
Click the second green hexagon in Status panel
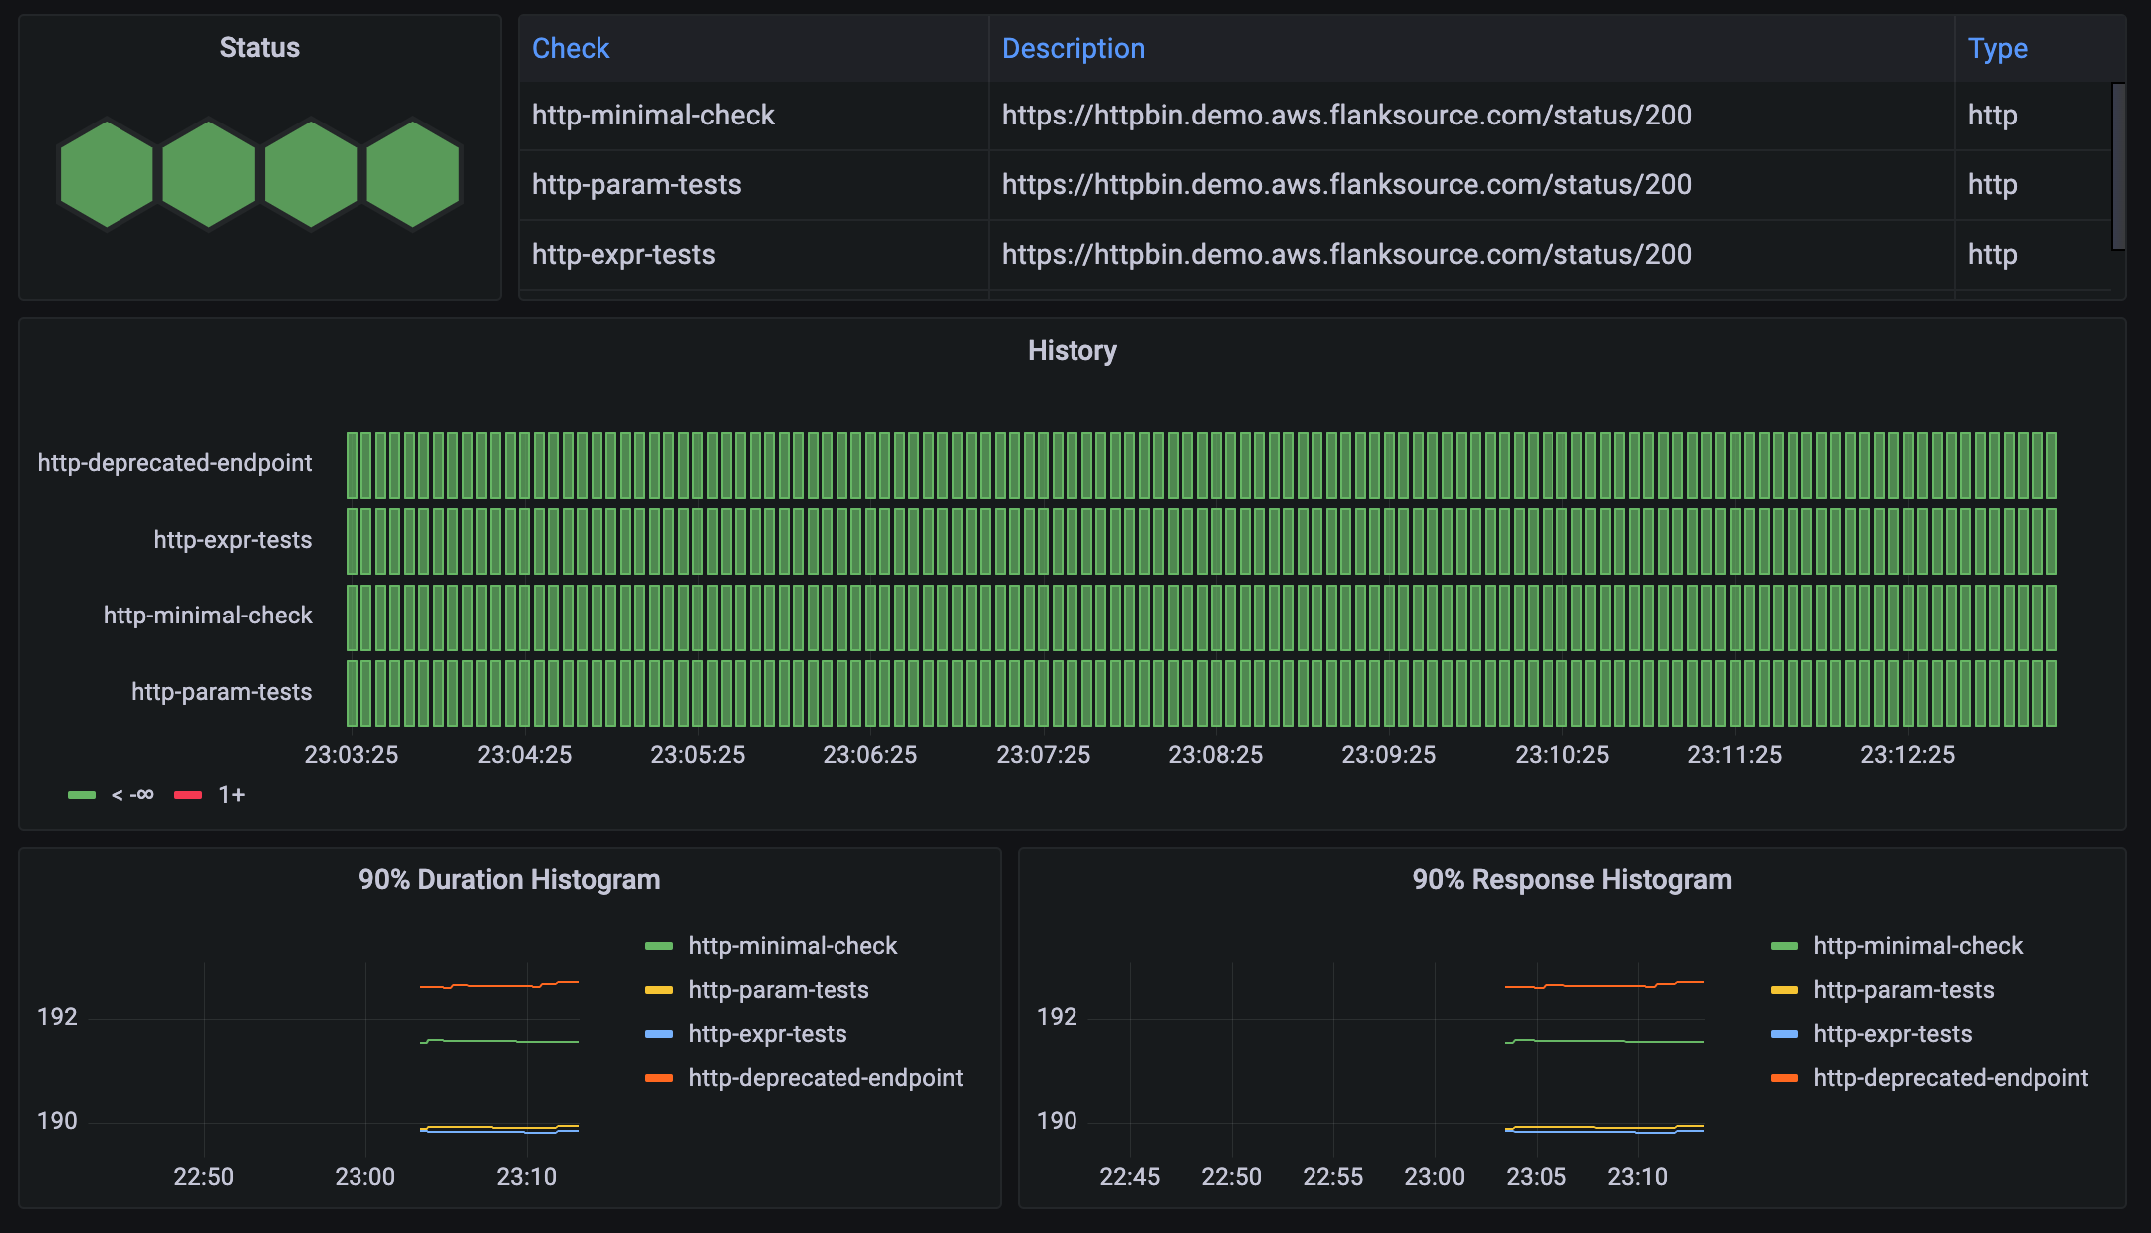[x=209, y=175]
